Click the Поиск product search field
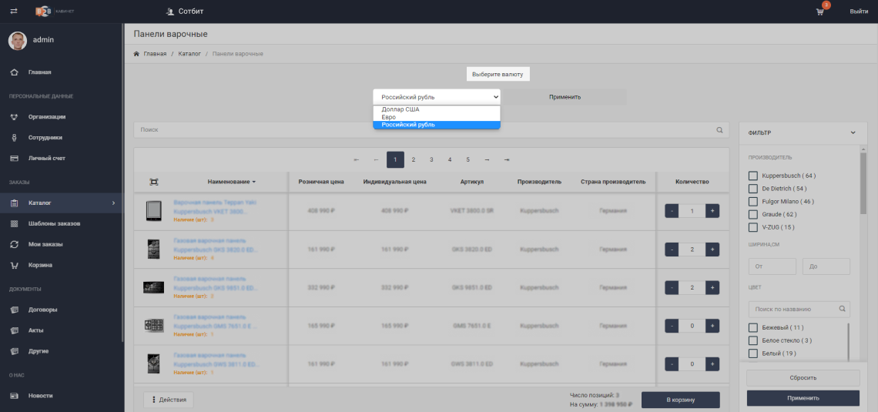Image resolution: width=878 pixels, height=412 pixels. [x=431, y=130]
